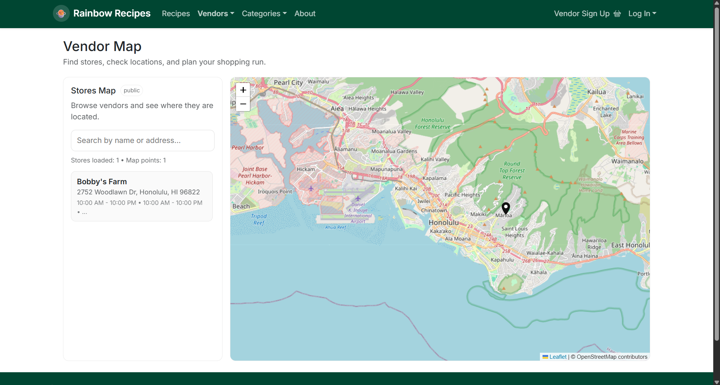Click the black store marker pin on map
The width and height of the screenshot is (720, 385).
[506, 208]
